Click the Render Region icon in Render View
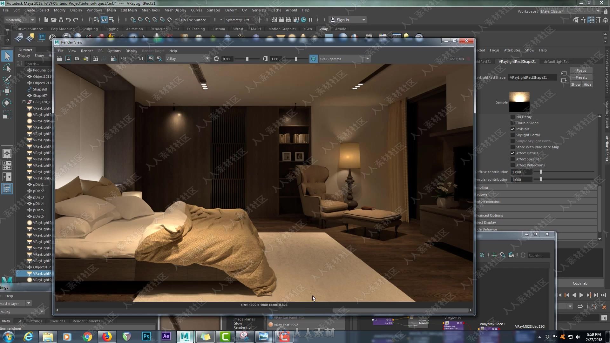Screen dimensions: 610x343 click(68, 59)
